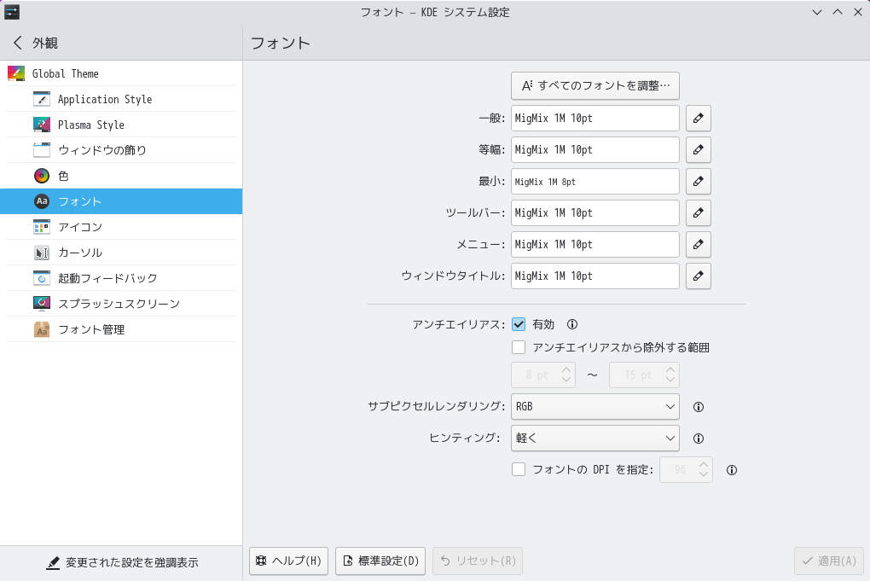Open フォント管理 font management icon
This screenshot has width=870, height=581.
(42, 329)
